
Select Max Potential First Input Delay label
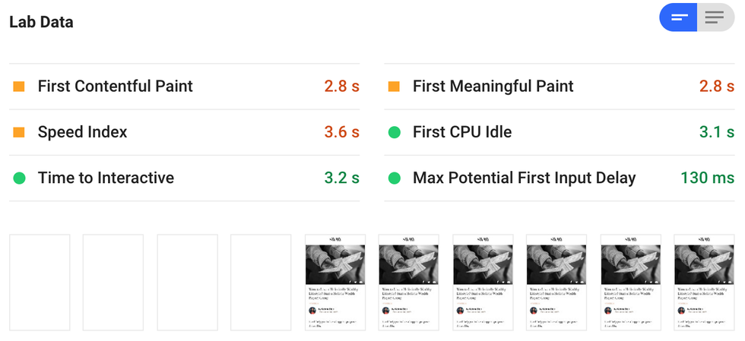point(524,178)
